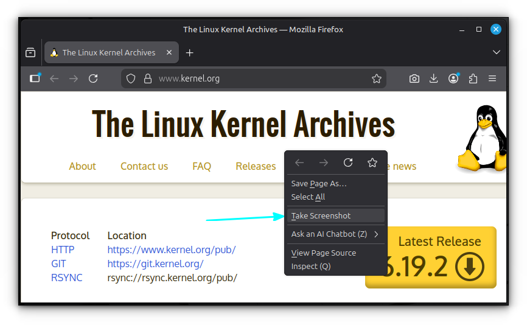
Task: Toggle the sidebar button in toolbar
Action: pos(35,79)
